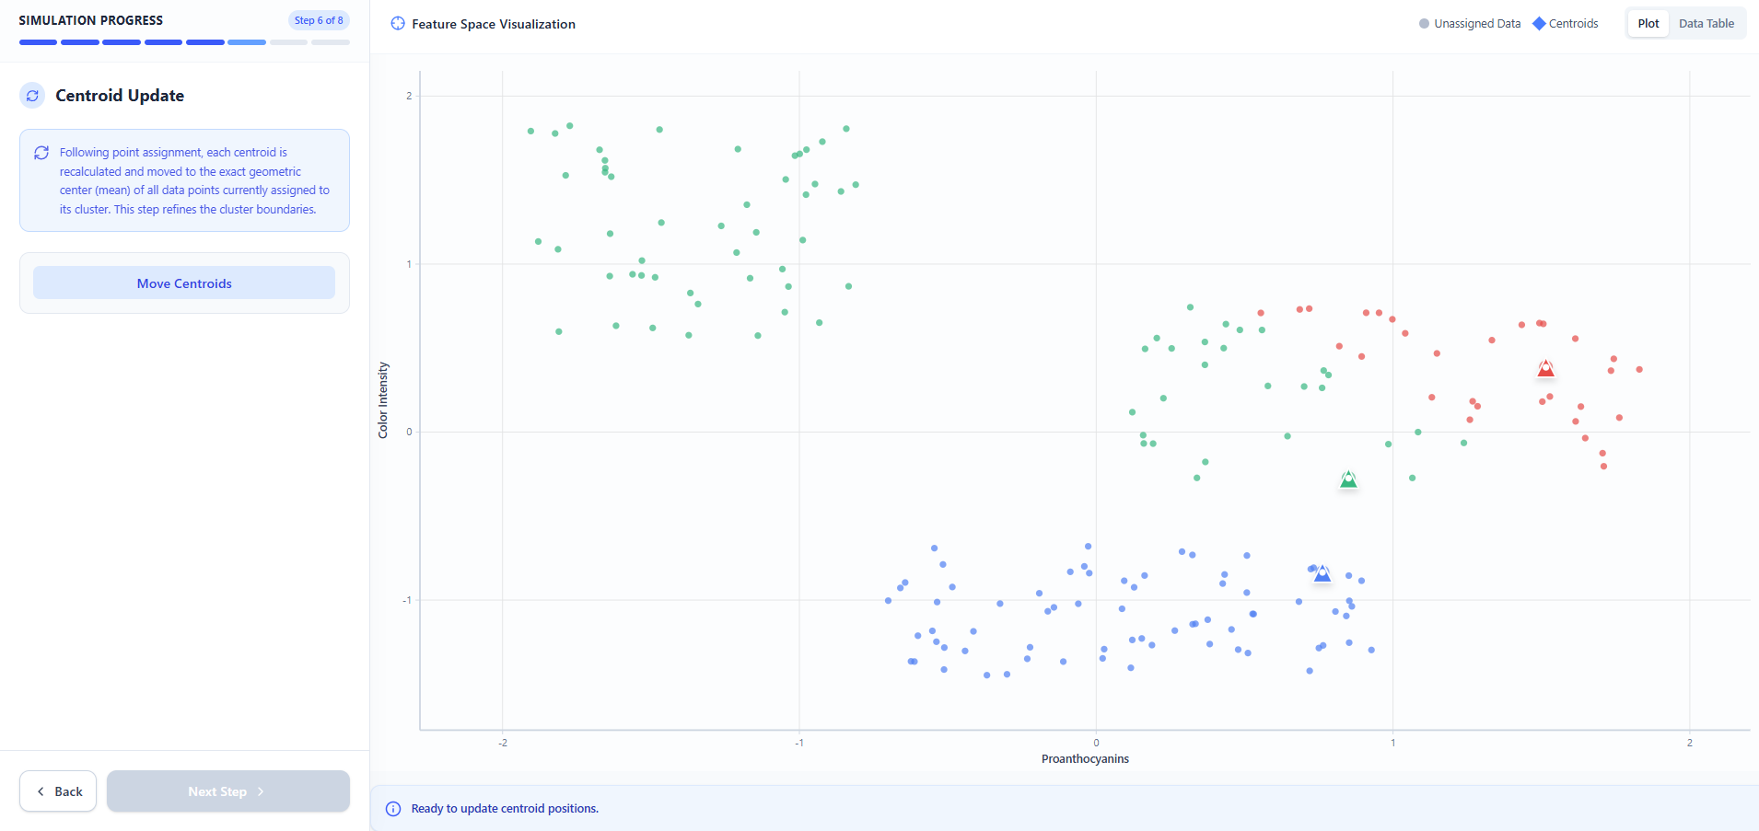Screen dimensions: 1759x831
Task: Click the info icon in status bar
Action: (393, 809)
